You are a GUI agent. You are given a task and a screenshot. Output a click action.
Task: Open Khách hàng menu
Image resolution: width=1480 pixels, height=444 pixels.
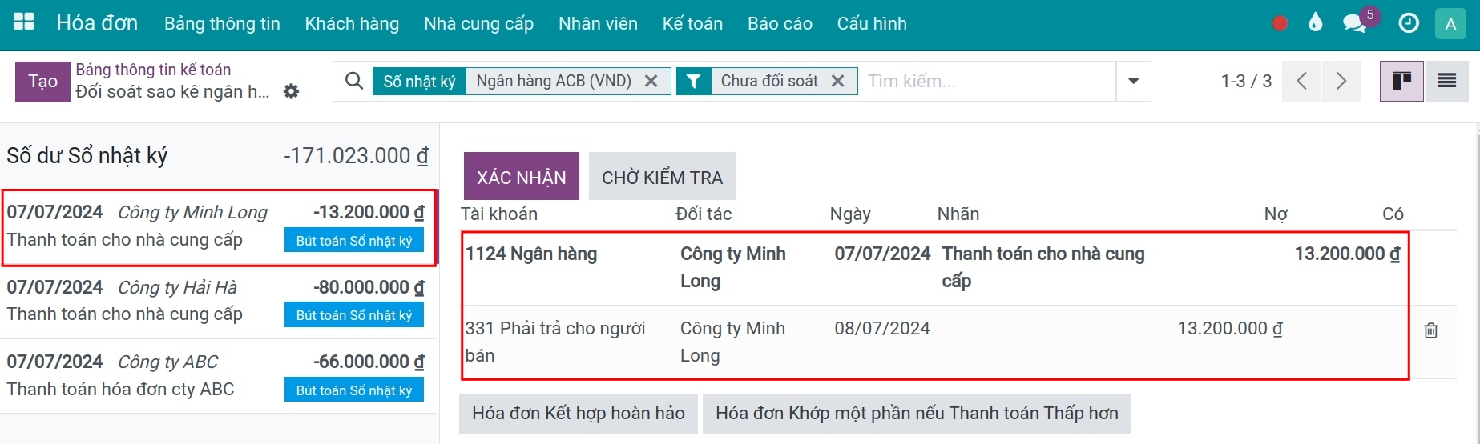click(x=352, y=24)
